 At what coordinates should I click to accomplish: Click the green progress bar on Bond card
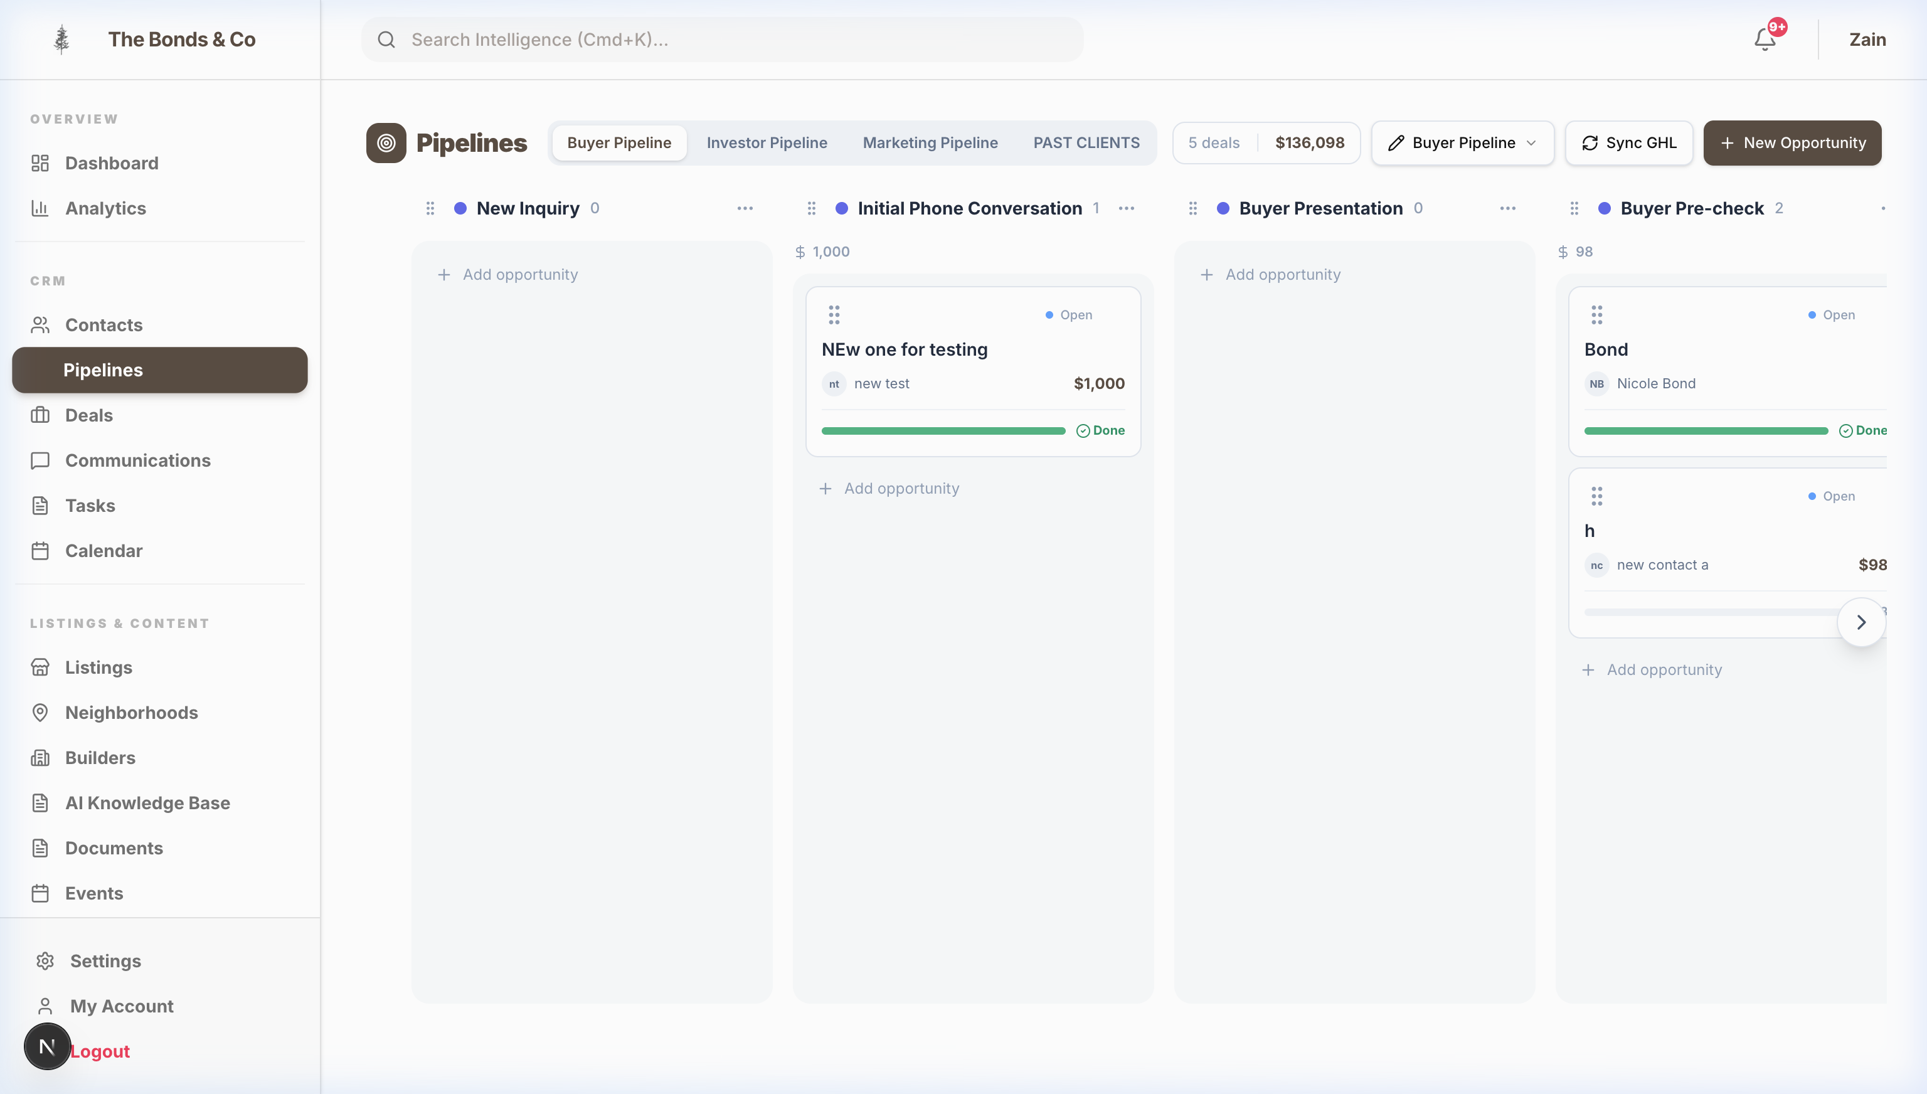click(x=1706, y=430)
